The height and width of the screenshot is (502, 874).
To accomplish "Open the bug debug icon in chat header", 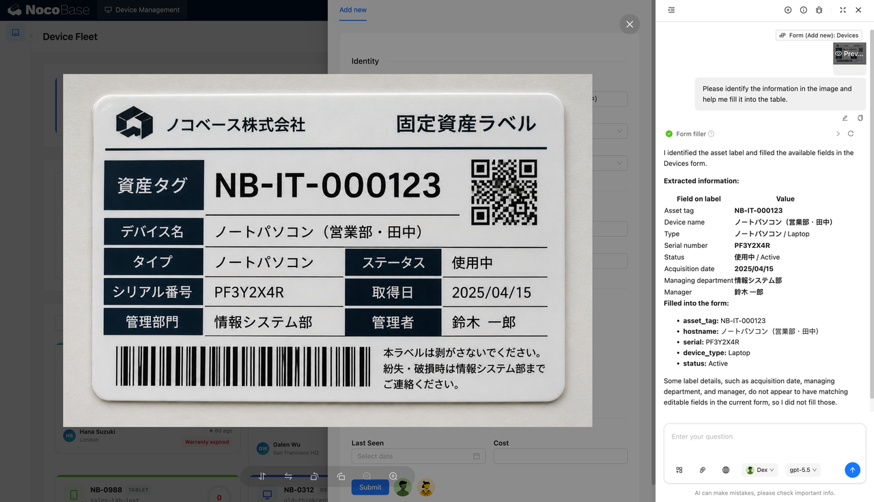I will pos(819,10).
